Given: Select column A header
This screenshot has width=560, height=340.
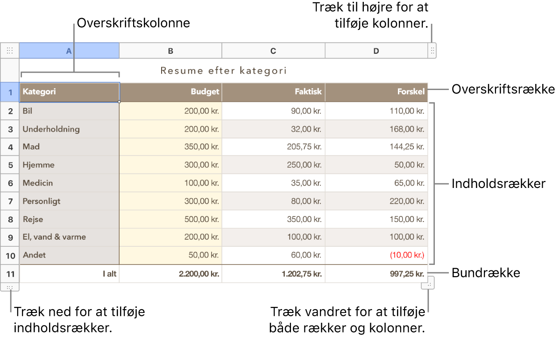Looking at the screenshot, I should point(69,51).
